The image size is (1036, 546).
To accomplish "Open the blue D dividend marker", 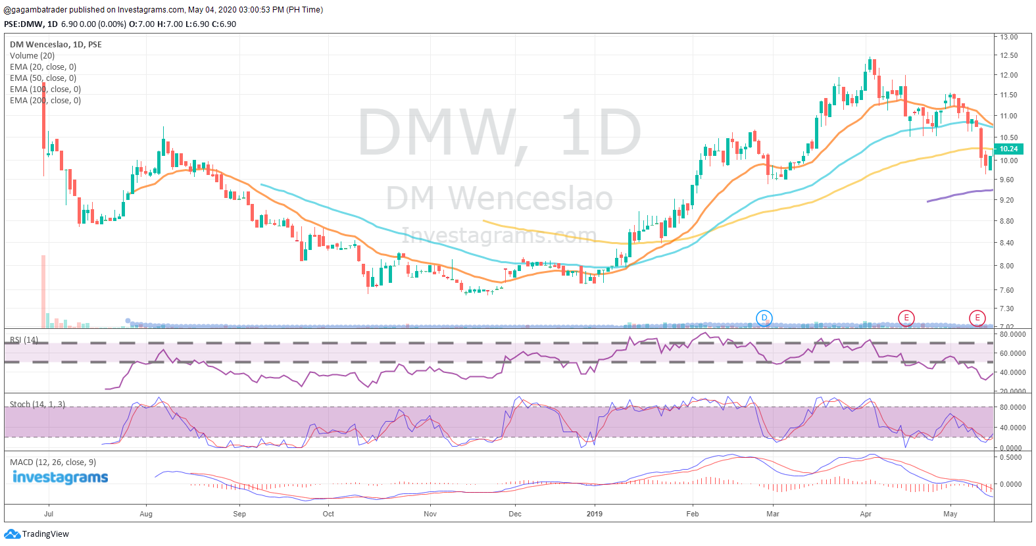I will click(x=764, y=318).
